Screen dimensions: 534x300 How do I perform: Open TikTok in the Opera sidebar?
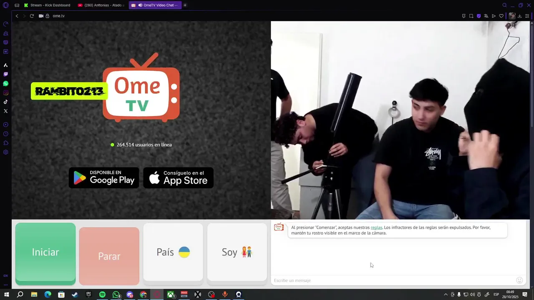point(5,102)
